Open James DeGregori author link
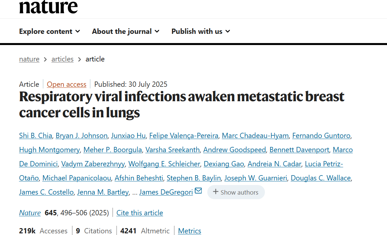Viewport: 387px width, 235px height. pos(166,192)
